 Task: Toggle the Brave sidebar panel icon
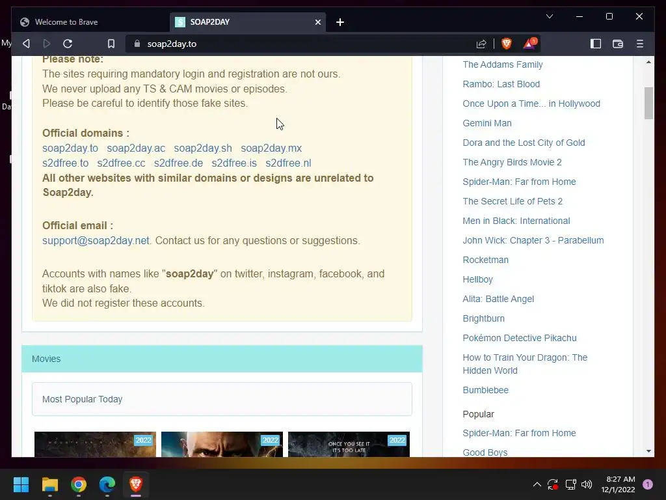(596, 44)
